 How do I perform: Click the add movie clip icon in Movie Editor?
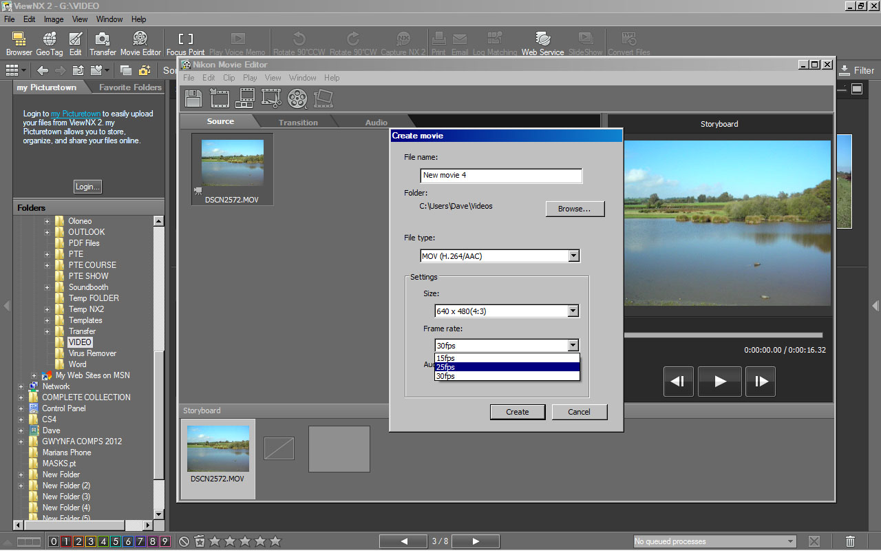pyautogui.click(x=220, y=98)
